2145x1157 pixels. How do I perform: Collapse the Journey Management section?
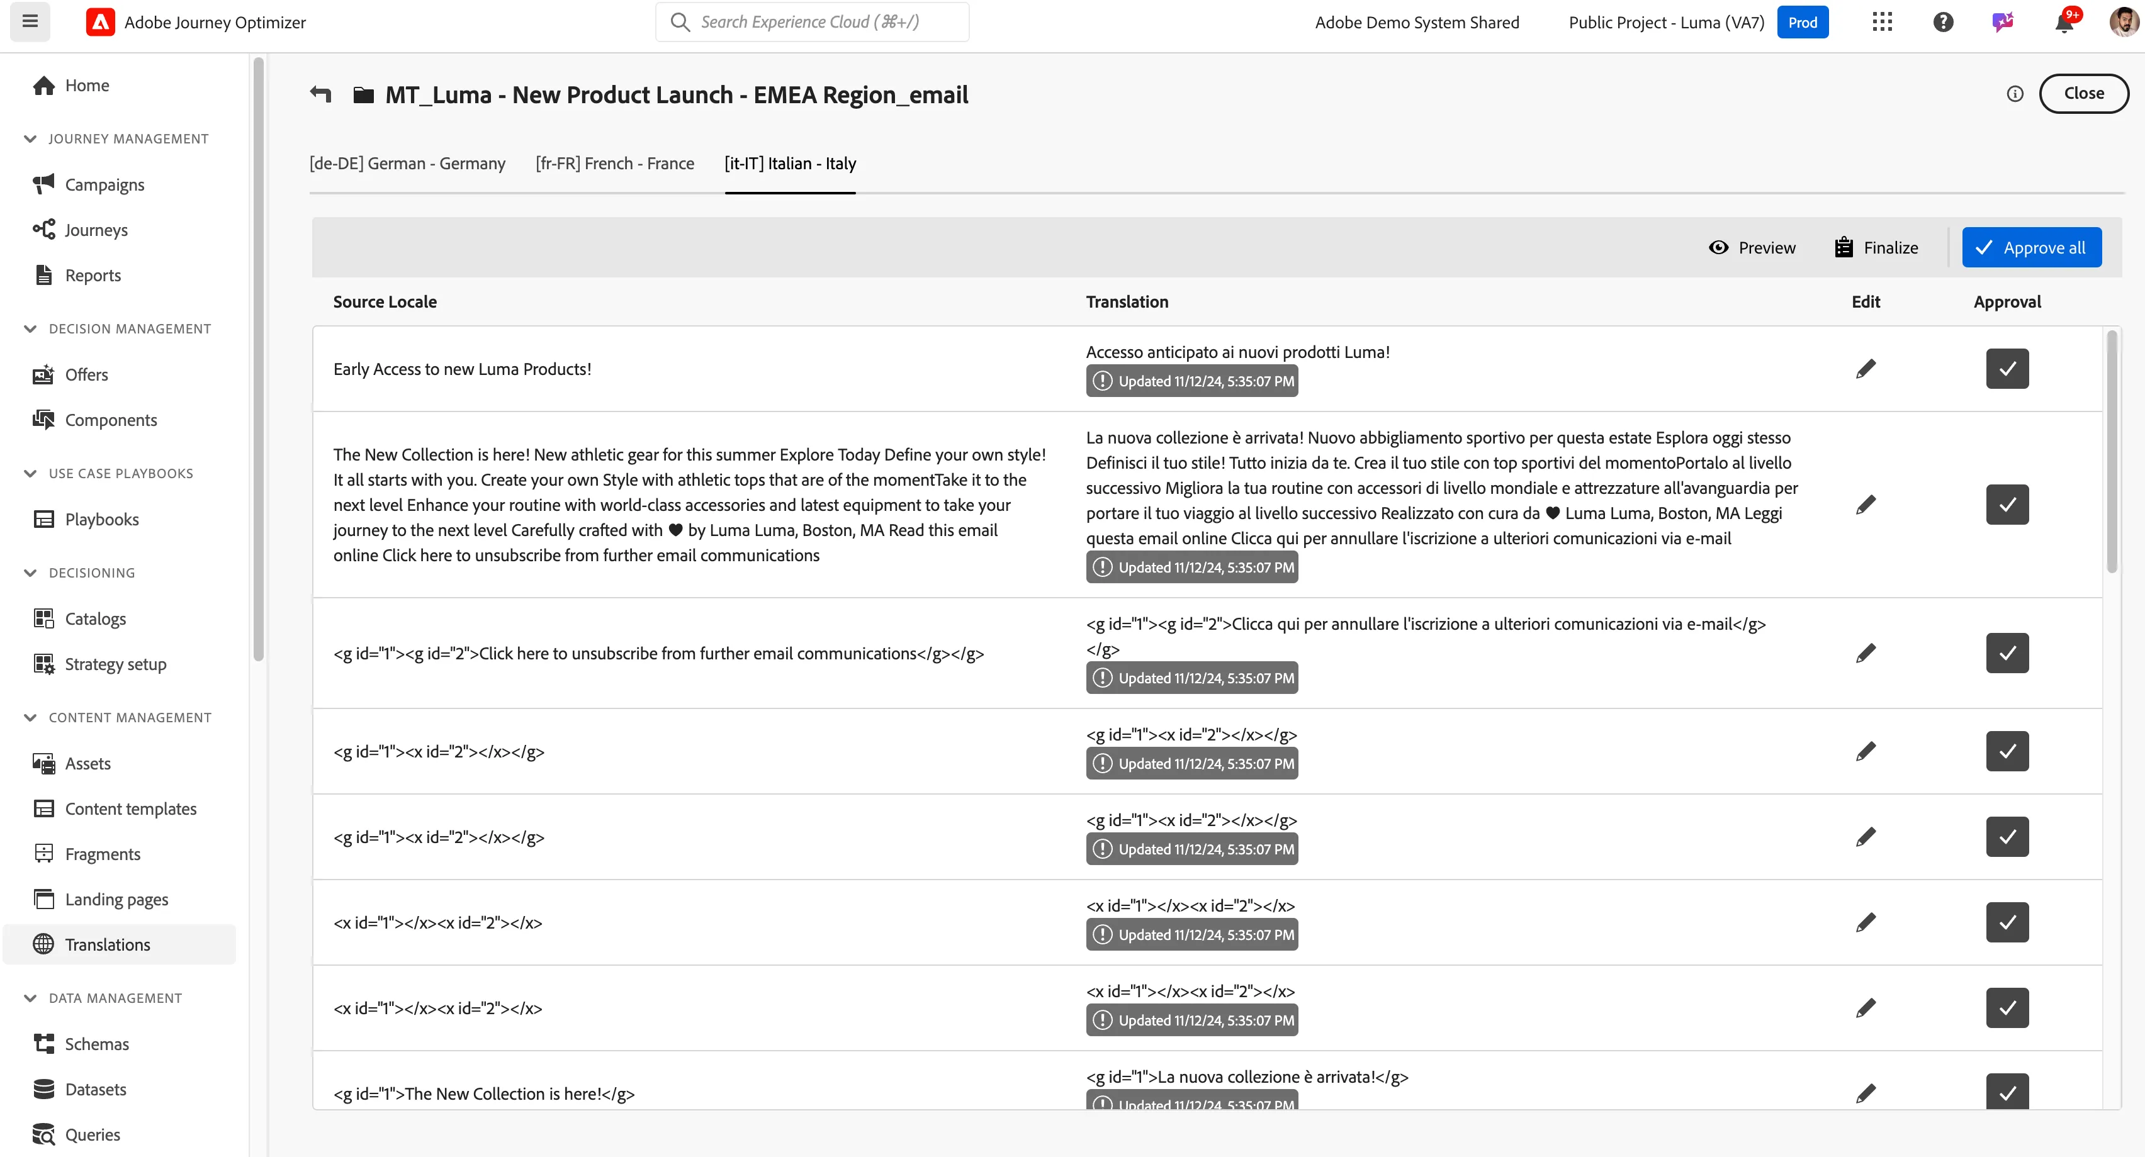(x=31, y=138)
